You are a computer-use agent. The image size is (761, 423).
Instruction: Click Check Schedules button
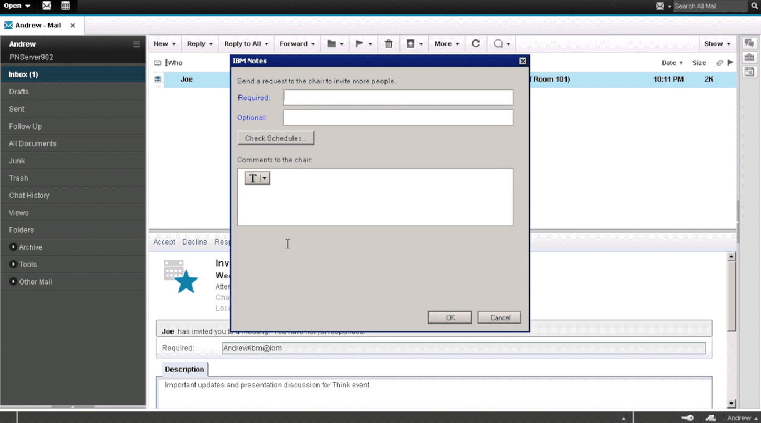click(276, 138)
